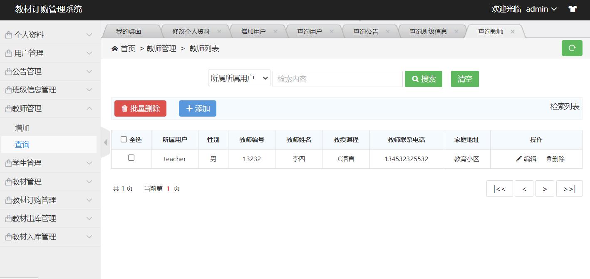The image size is (590, 279).
Task: Click the trash icon on 批量删除 button
Action: (x=125, y=108)
